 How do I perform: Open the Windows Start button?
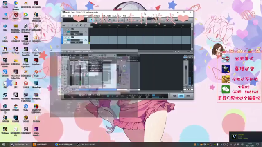pos(3,145)
